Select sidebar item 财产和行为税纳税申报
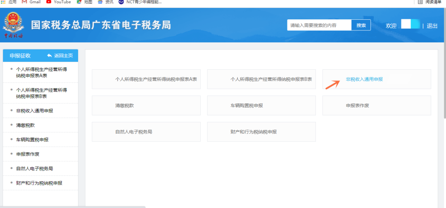The width and height of the screenshot is (446, 208). [x=40, y=183]
